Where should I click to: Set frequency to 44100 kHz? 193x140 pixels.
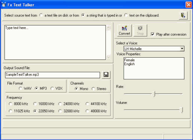87,104
